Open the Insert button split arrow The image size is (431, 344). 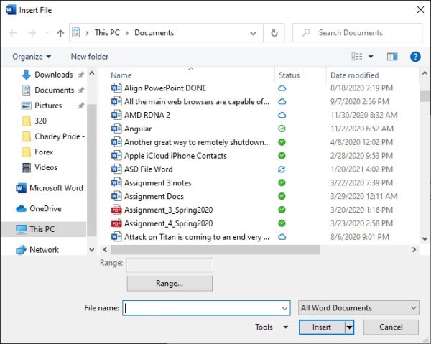[349, 327]
